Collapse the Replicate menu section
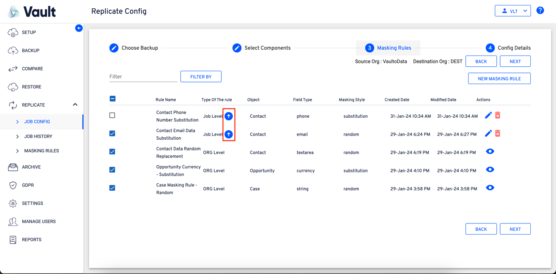The height and width of the screenshot is (274, 556). click(x=75, y=105)
